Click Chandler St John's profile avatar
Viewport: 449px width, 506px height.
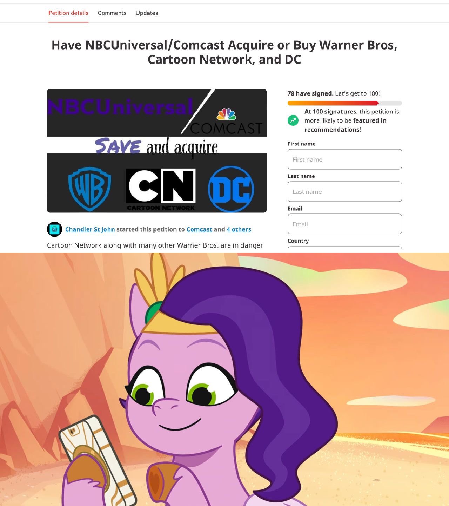tap(54, 229)
